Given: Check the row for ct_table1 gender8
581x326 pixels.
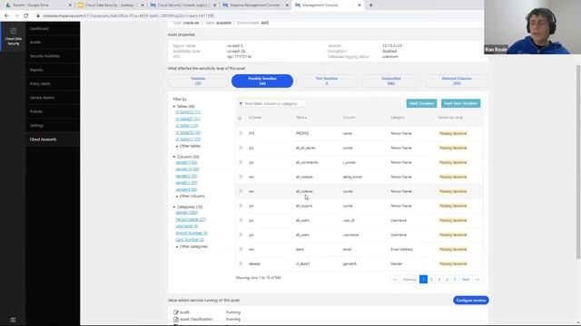Looking at the screenshot, I should 241,264.
